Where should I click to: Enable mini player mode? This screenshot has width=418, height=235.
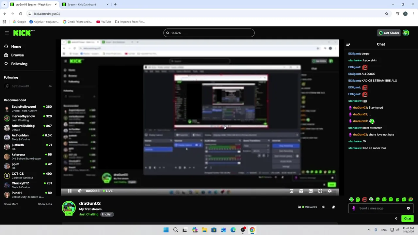(x=292, y=191)
